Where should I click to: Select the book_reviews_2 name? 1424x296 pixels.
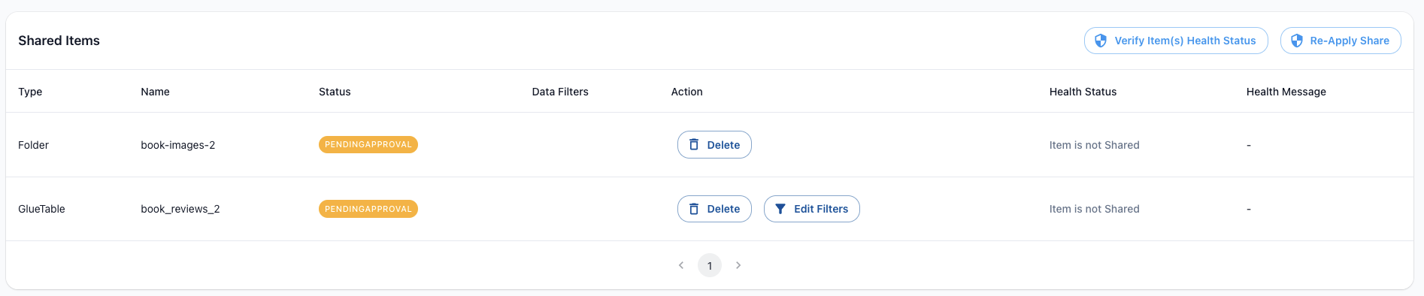point(180,209)
